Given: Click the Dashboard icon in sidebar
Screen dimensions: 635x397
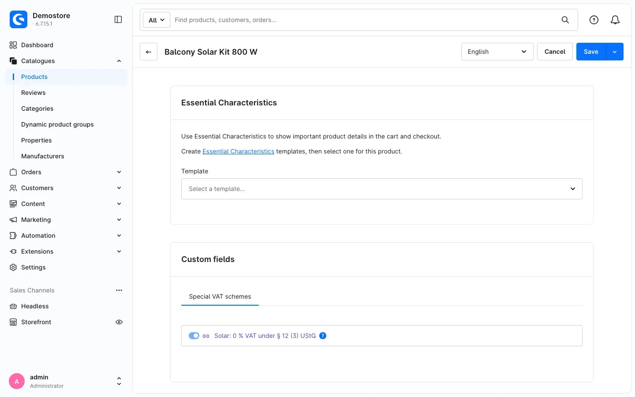Looking at the screenshot, I should point(13,45).
